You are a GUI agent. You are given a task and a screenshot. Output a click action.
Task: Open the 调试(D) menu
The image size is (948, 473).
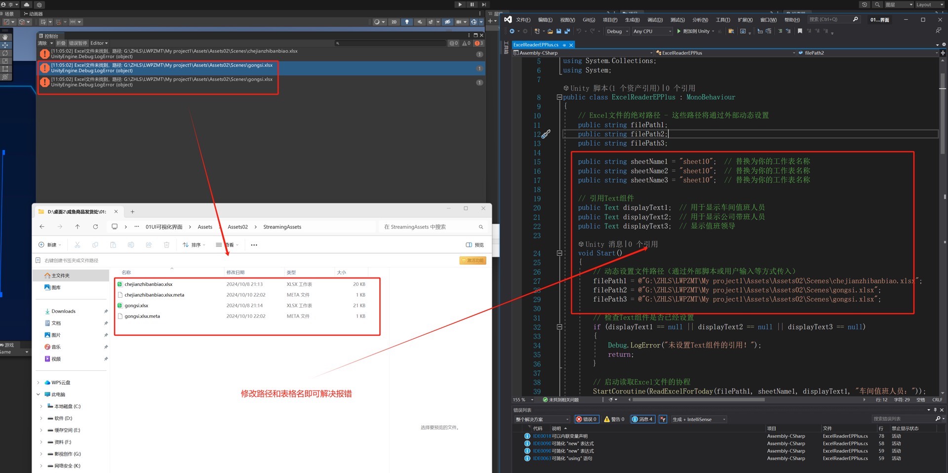(x=655, y=20)
